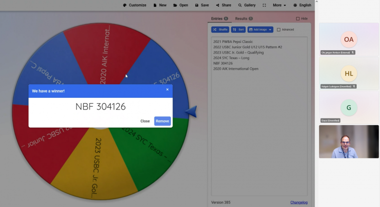Image resolution: width=380 pixels, height=207 pixels.
Task: Dismiss winner dialog with X
Action: pos(167,90)
